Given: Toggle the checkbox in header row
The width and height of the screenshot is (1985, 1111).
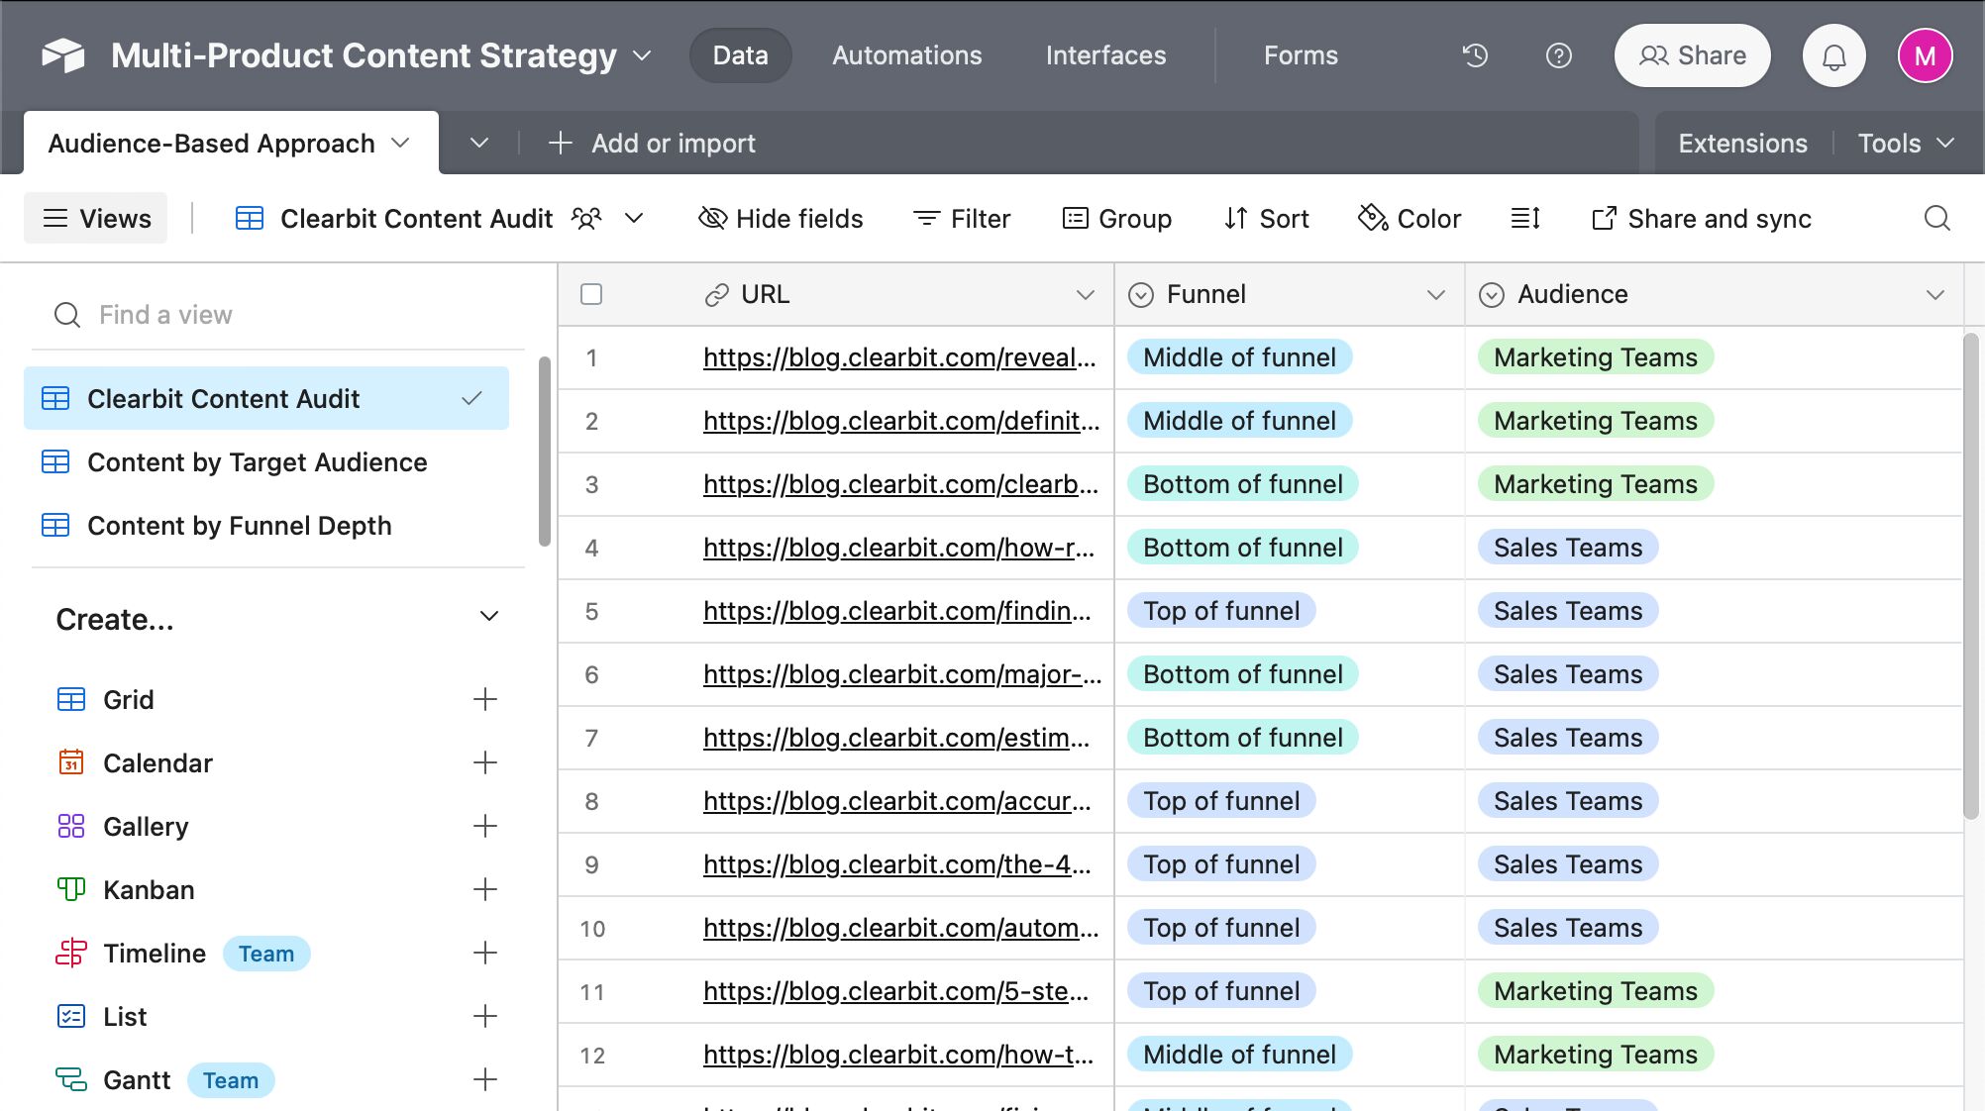Looking at the screenshot, I should coord(590,293).
